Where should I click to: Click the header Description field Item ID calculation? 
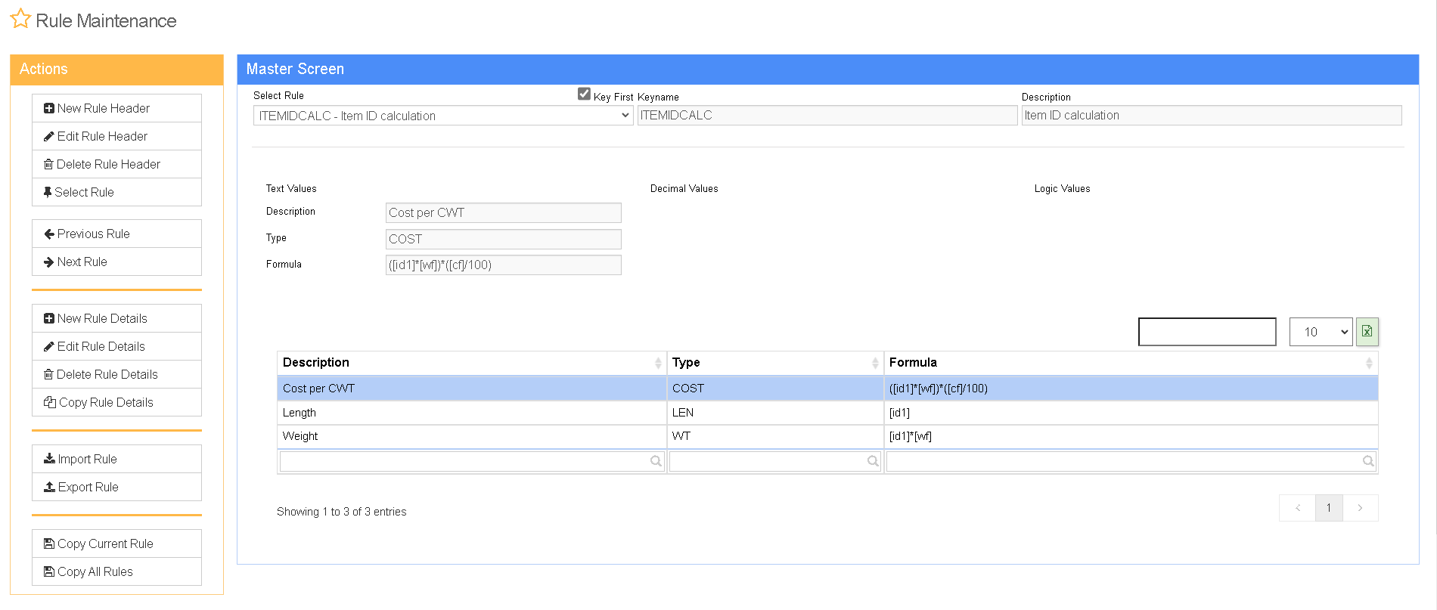[1212, 115]
